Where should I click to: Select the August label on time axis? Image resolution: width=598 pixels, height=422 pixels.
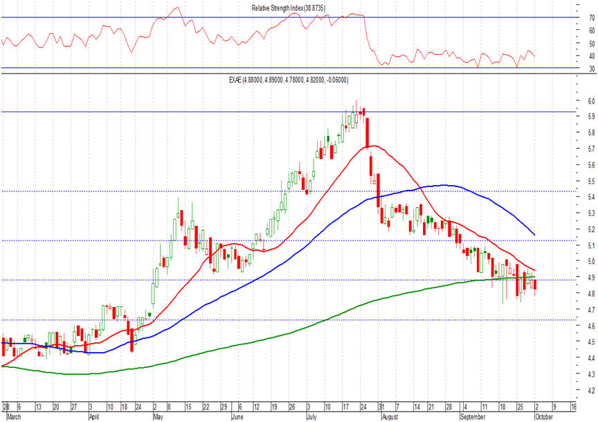(x=391, y=417)
